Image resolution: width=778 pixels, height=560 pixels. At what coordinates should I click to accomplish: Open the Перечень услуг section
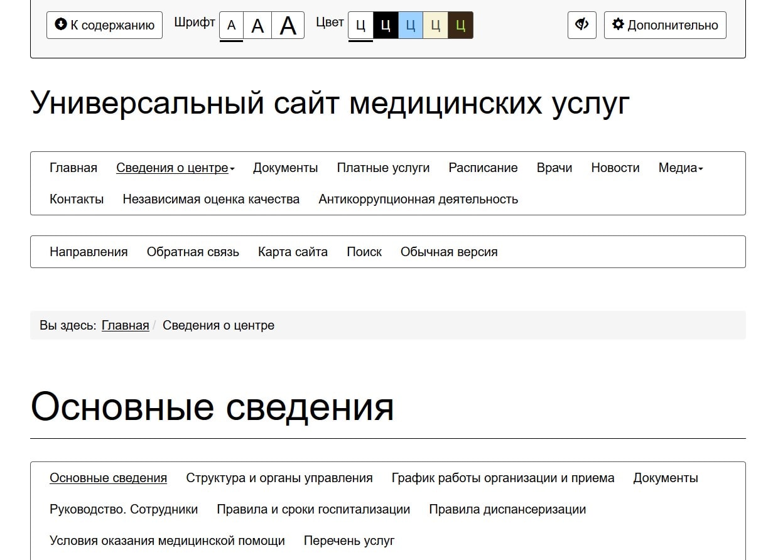tap(348, 541)
